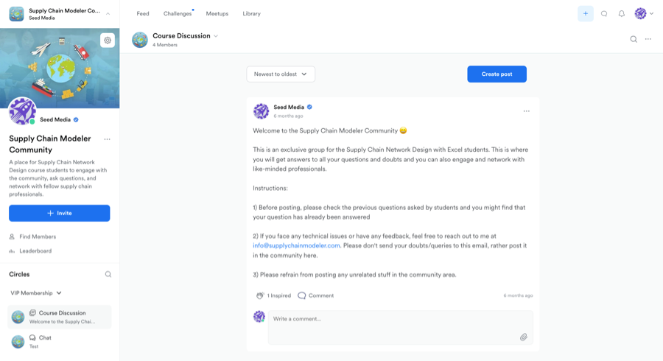Search within Course Discussion circle
Image resolution: width=663 pixels, height=361 pixels.
[634, 39]
